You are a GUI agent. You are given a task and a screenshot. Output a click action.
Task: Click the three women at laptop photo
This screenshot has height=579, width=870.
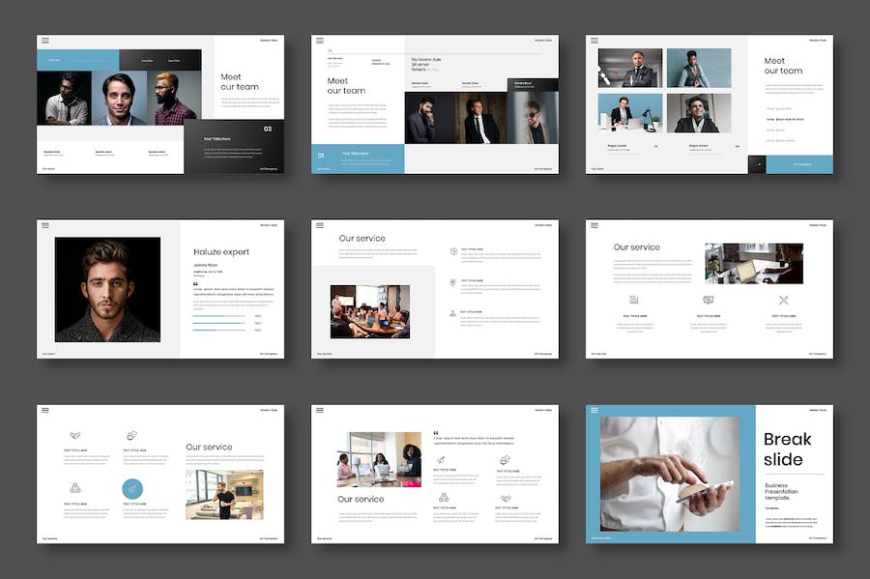click(379, 459)
